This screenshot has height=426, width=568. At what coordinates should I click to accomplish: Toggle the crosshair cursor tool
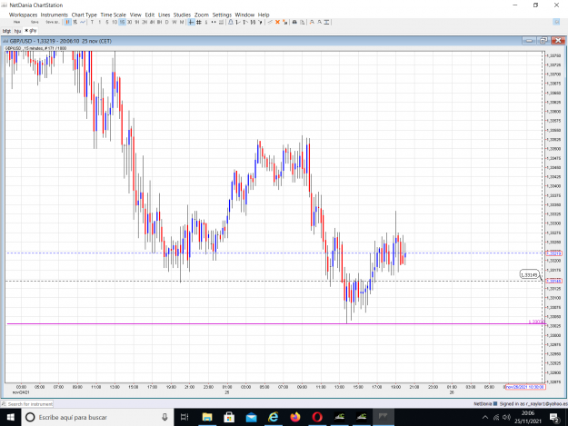click(191, 22)
